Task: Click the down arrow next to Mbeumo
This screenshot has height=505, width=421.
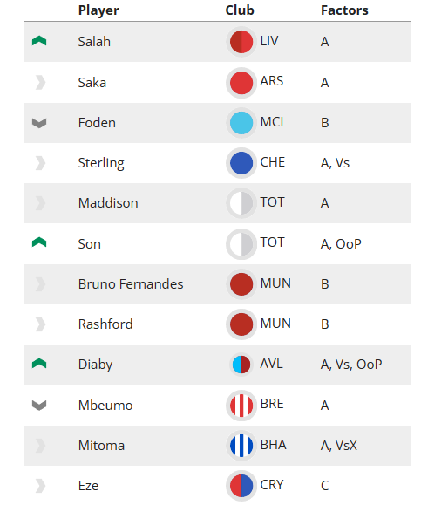Action: [x=39, y=406]
